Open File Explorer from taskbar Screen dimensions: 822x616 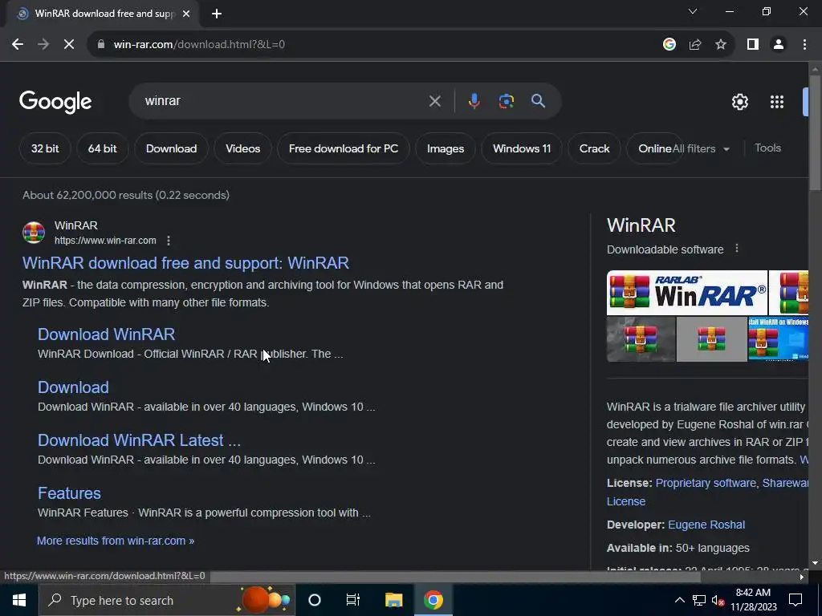tap(393, 600)
